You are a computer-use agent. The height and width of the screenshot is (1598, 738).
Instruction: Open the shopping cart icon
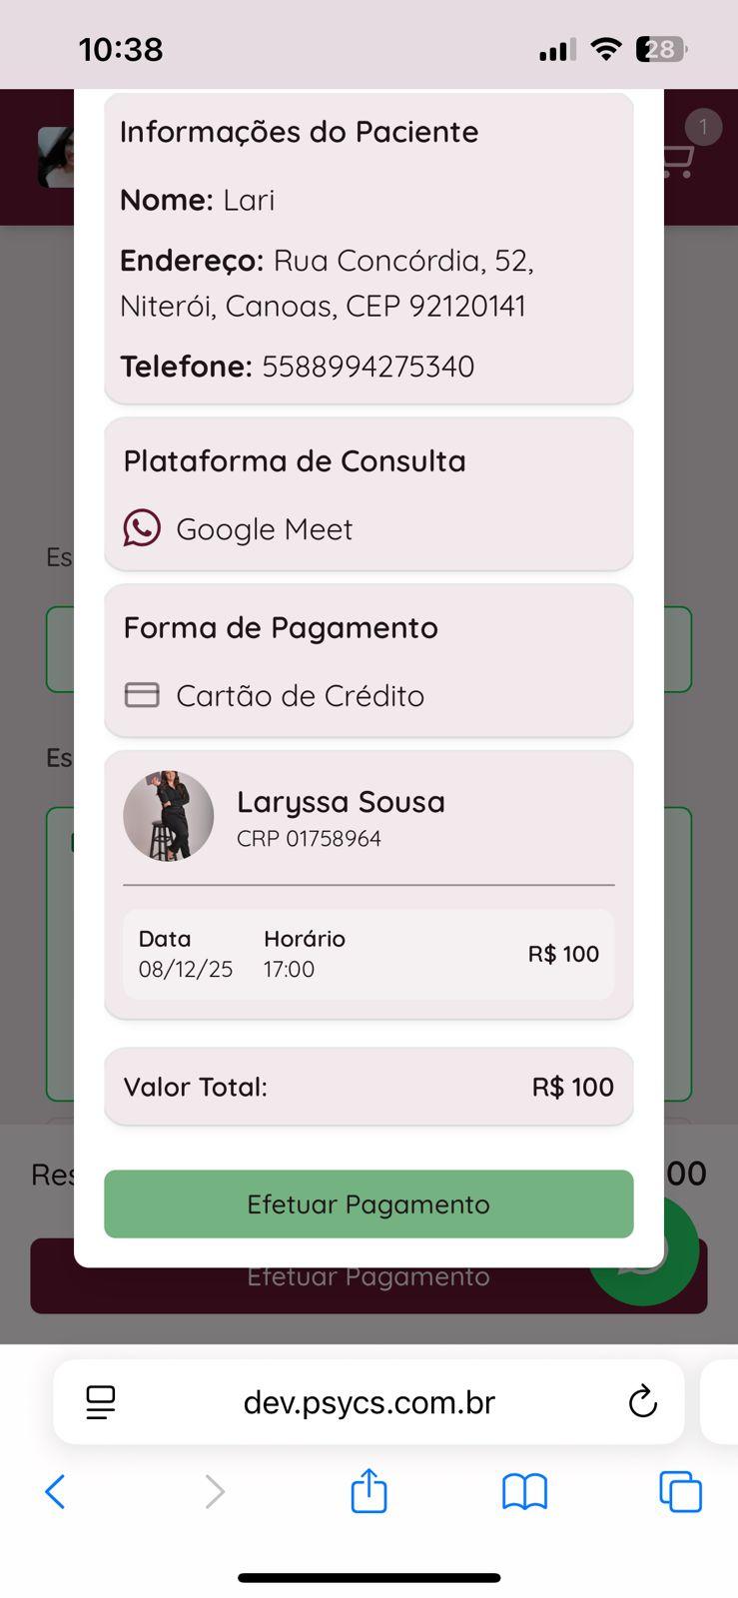pyautogui.click(x=679, y=160)
